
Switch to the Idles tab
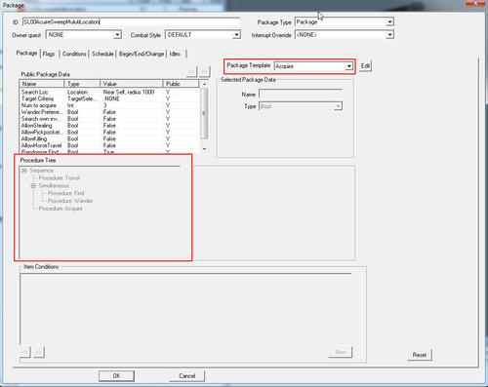pyautogui.click(x=175, y=54)
